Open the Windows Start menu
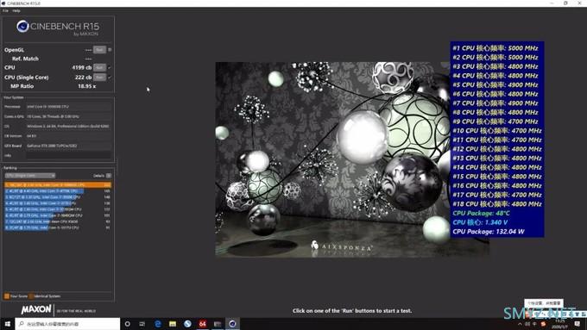Image resolution: width=587 pixels, height=330 pixels. (7, 324)
